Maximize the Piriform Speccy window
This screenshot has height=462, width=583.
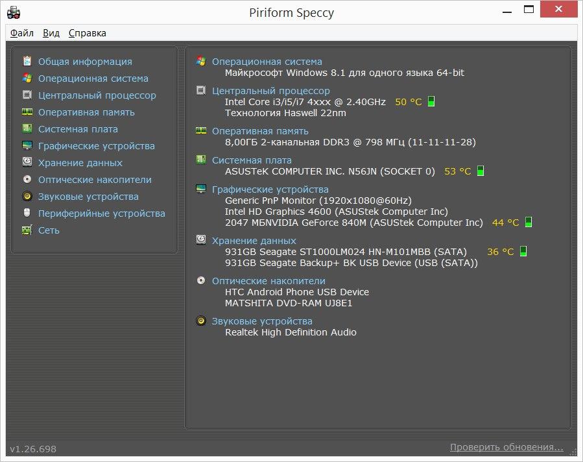pos(529,9)
